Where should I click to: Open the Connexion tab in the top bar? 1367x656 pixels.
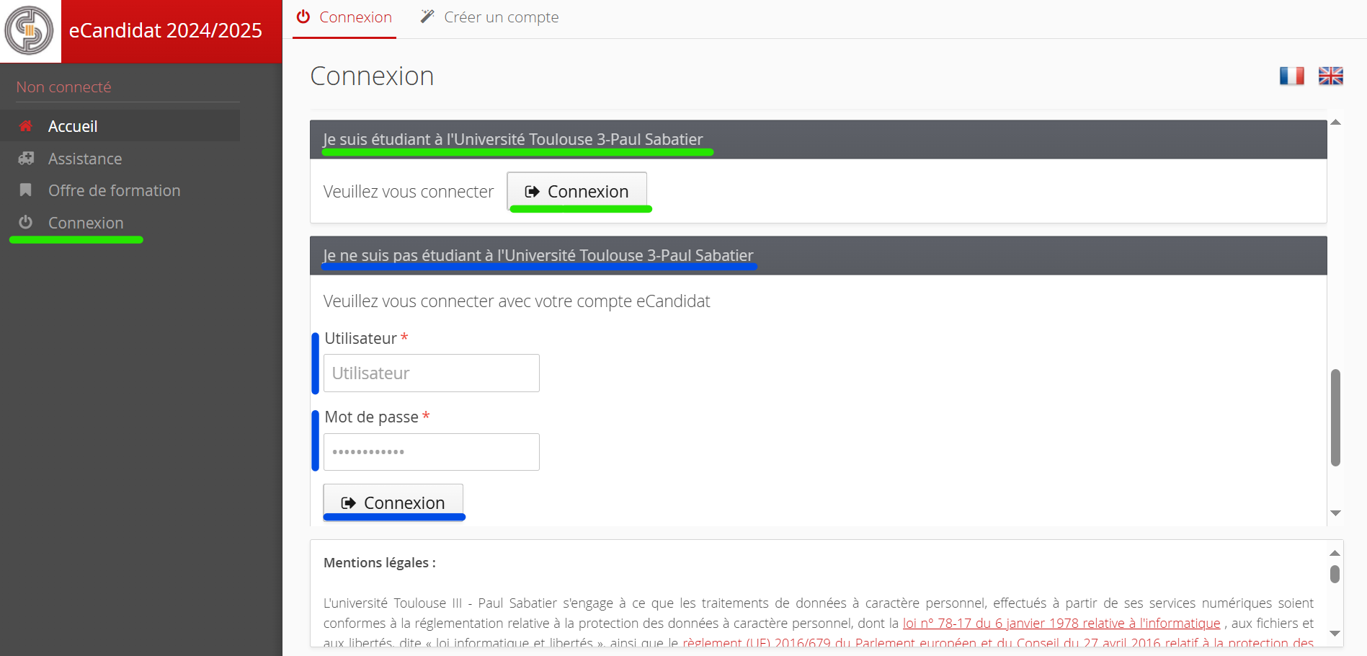tap(344, 17)
